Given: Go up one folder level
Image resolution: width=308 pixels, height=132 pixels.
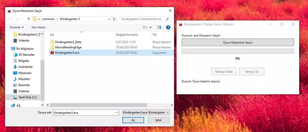Looking at the screenshot, I should coord(29,19).
